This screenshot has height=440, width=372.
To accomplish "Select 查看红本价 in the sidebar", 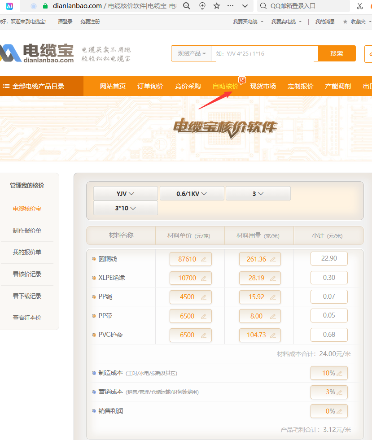I will click(27, 318).
